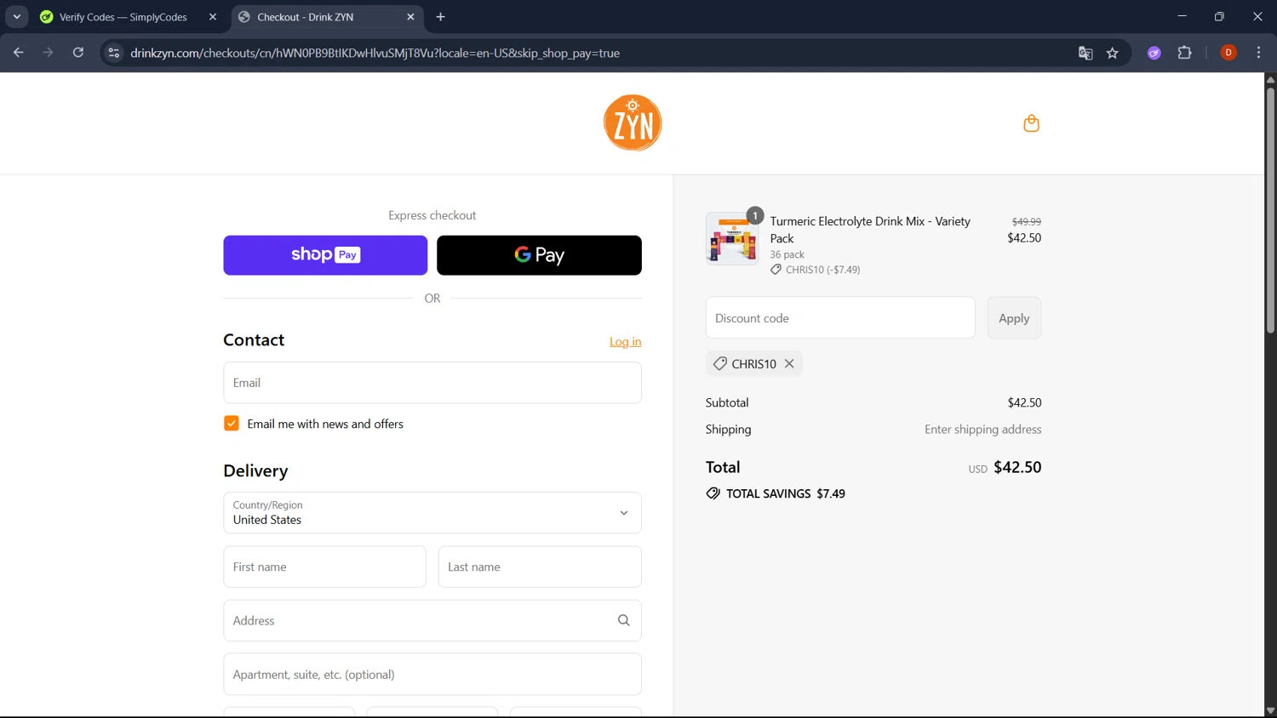Viewport: 1277px width, 718px height.
Task: Click the struck-through $49.99 price
Action: tap(1026, 221)
